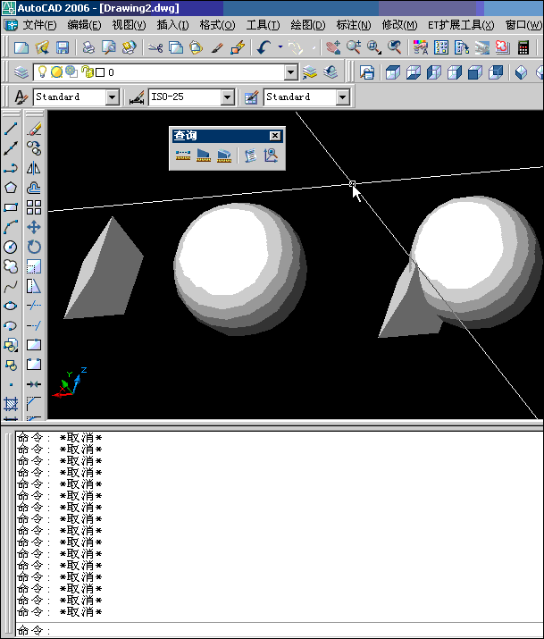The height and width of the screenshot is (639, 544).
Task: Click the Pan realtime hand icon
Action: (332, 47)
